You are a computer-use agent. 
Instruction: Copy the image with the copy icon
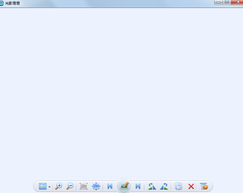[178, 186]
